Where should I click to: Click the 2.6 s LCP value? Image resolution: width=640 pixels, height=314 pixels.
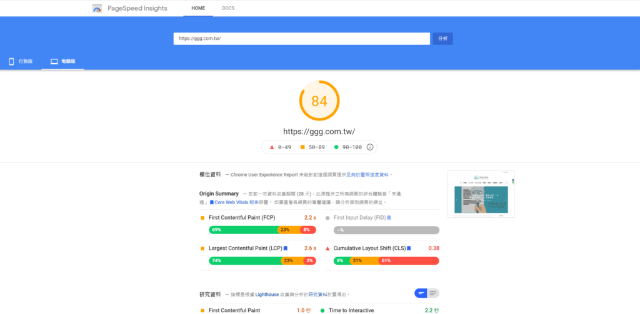(x=310, y=248)
